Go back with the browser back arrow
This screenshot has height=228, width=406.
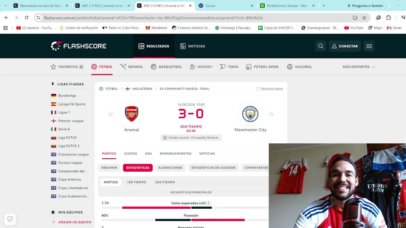(x=7, y=18)
